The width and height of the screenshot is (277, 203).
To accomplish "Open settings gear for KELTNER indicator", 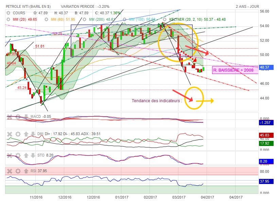I will click(x=165, y=19).
